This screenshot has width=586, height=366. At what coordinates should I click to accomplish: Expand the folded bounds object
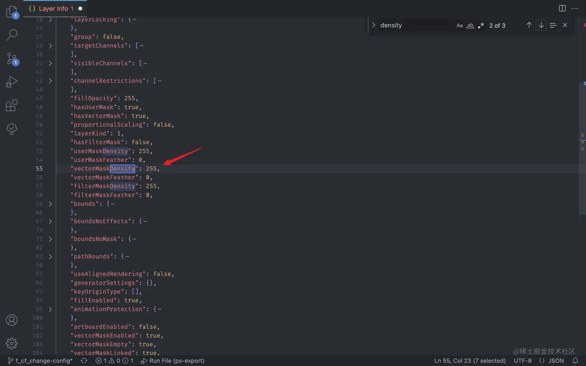(x=50, y=204)
